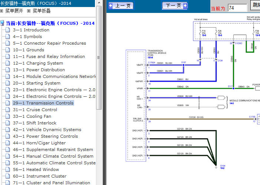
Task: Open 55—1 Automatic Climate Control System
Action: click(x=54, y=163)
